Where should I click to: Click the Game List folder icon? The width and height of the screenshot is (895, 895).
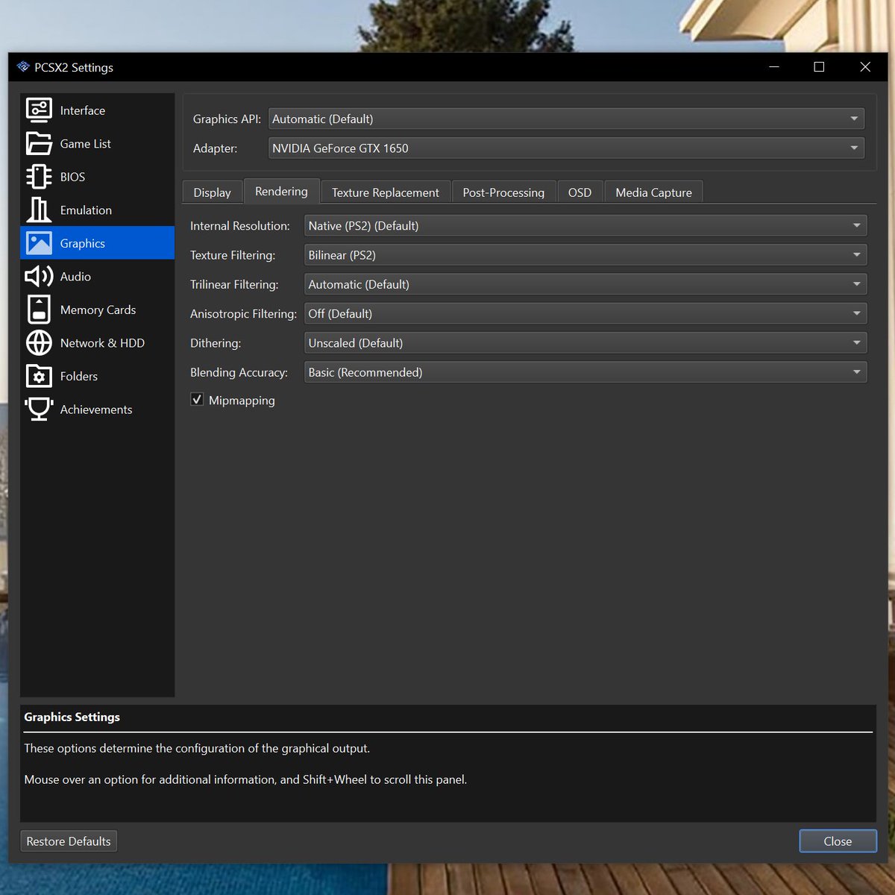pyautogui.click(x=39, y=143)
